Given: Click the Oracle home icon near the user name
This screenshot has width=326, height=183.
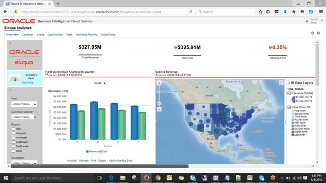Looking at the screenshot, I should tap(307, 21).
